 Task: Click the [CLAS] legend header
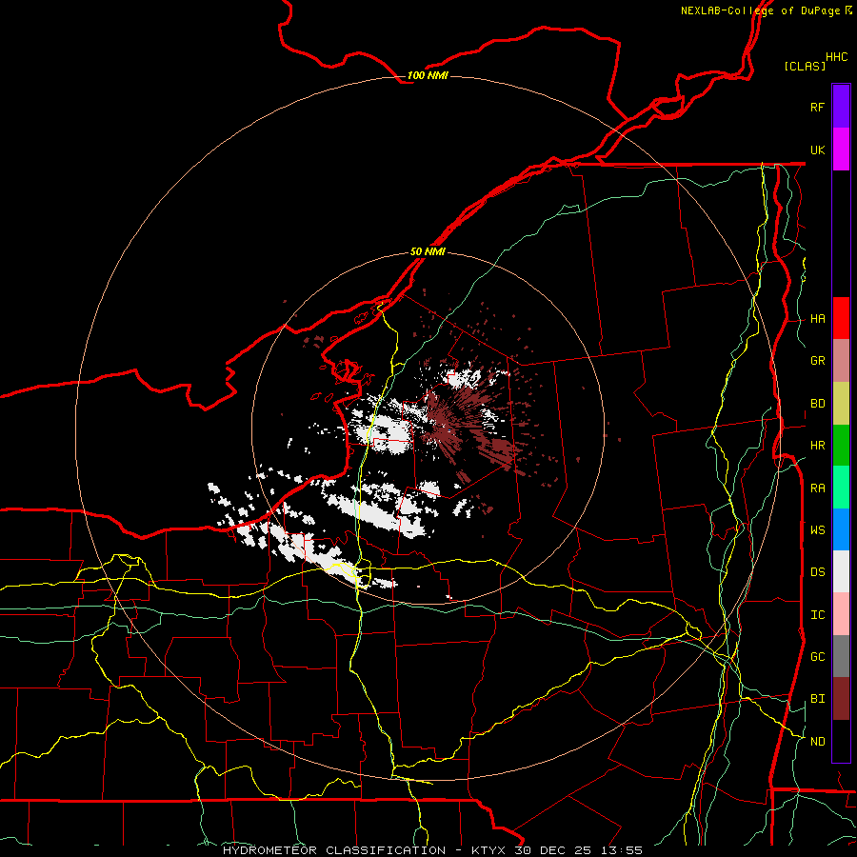[805, 66]
